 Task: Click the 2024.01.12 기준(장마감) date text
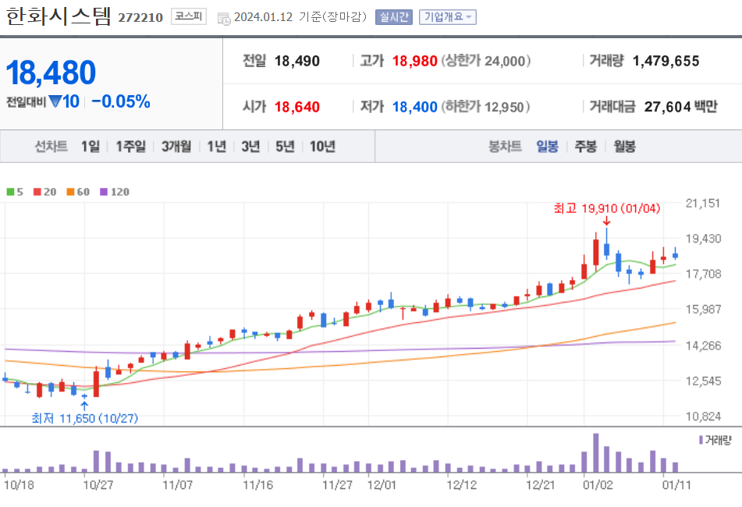pos(300,17)
